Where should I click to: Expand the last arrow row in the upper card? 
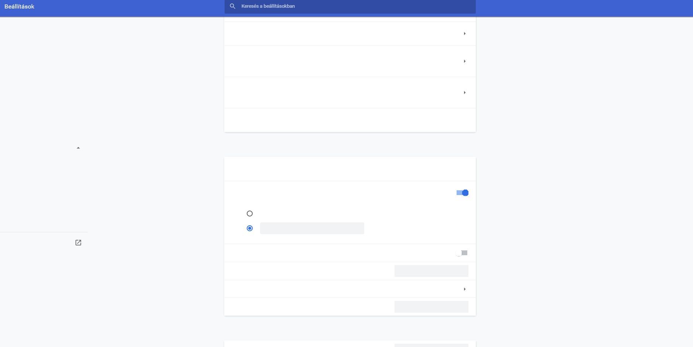(x=350, y=93)
